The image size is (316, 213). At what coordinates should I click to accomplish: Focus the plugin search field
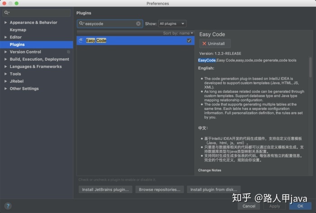point(110,24)
